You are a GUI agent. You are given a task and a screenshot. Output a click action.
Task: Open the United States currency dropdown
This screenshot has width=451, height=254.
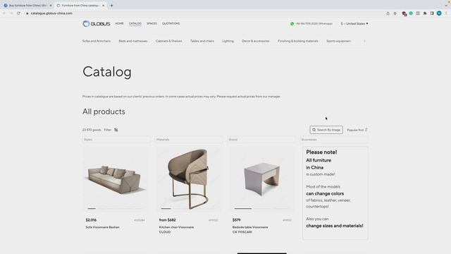354,23
